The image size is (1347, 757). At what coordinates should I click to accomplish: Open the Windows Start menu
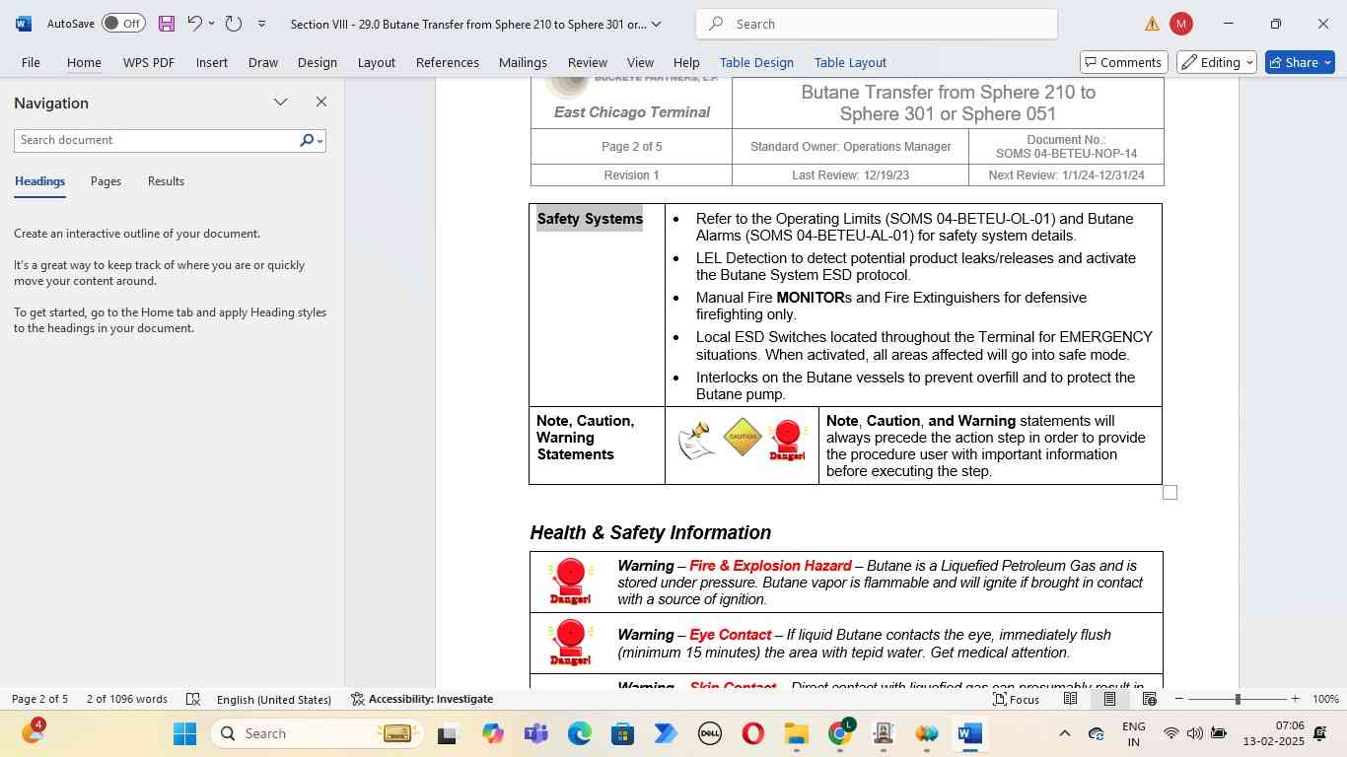pos(185,733)
